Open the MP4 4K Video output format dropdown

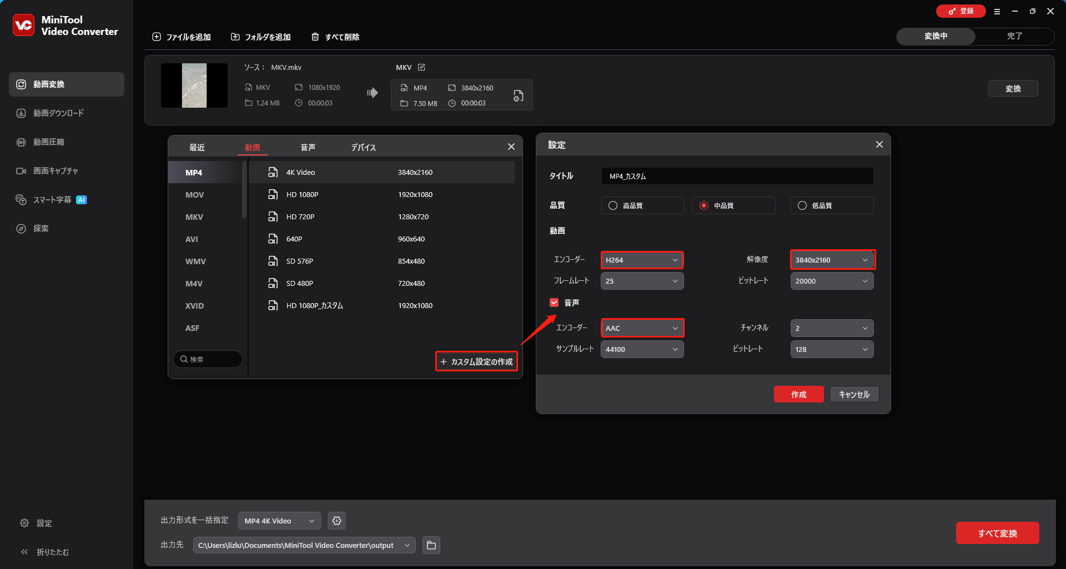[279, 520]
